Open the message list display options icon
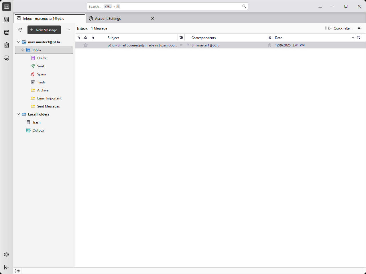366x274 pixels. click(x=360, y=28)
